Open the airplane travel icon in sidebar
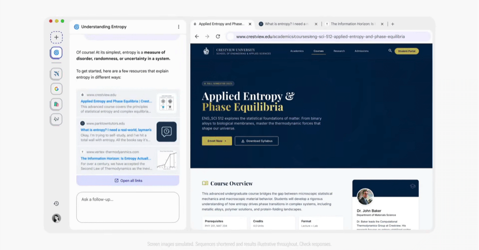Screen dimensions: 479x250 pos(56,74)
